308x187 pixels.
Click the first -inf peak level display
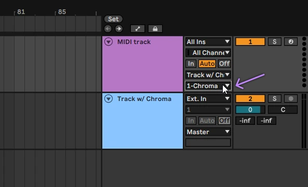click(245, 121)
